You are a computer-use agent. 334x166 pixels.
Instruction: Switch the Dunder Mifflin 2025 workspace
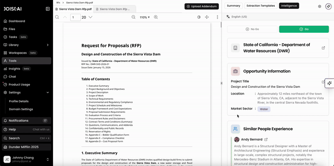(x=26, y=147)
